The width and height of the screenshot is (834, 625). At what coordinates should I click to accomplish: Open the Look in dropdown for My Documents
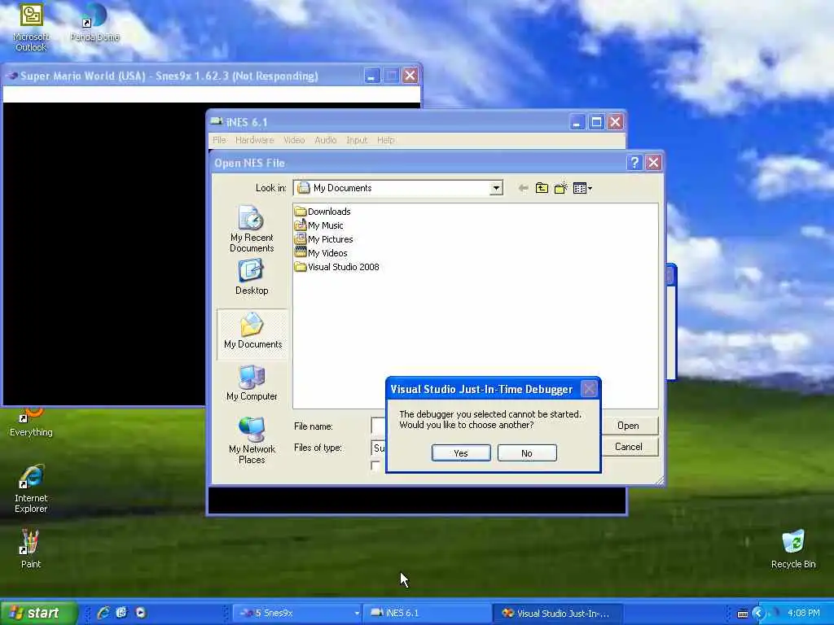[496, 188]
